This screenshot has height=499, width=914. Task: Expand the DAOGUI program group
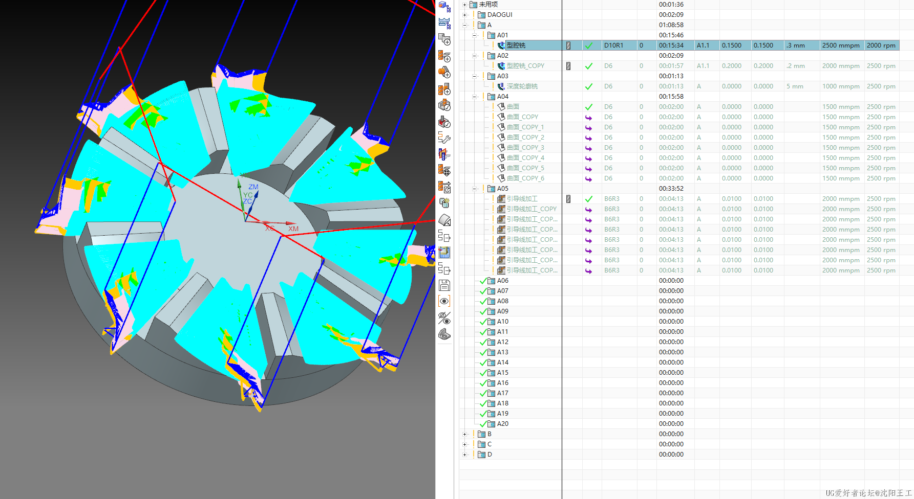point(464,15)
